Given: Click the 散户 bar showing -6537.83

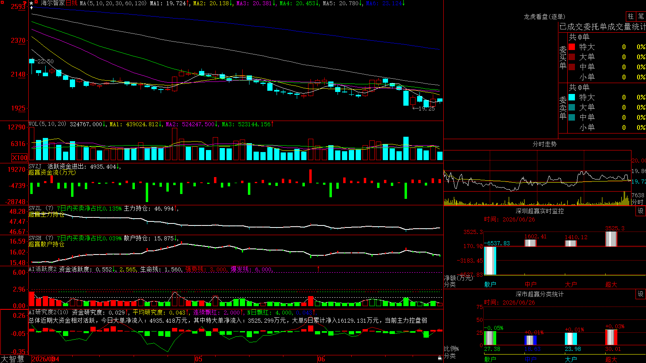Looking at the screenshot, I should 490,261.
